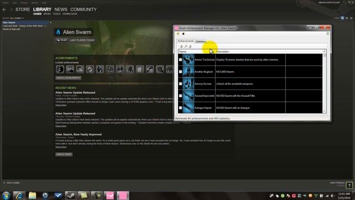
Task: Switch to the list view icon
Action: click(x=347, y=18)
